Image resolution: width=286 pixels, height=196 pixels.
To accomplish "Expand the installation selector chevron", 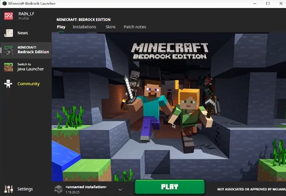I will pyautogui.click(x=120, y=189).
